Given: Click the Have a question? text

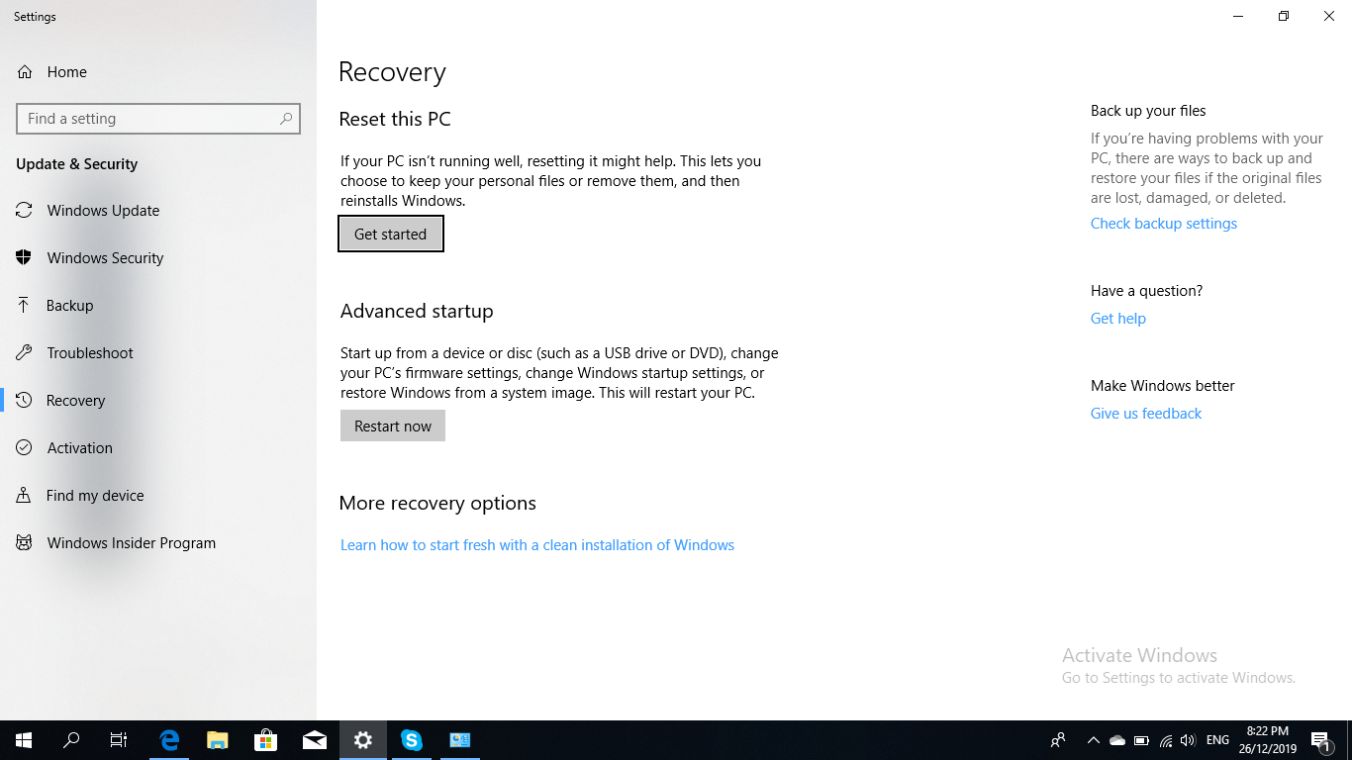Looking at the screenshot, I should [x=1146, y=291].
